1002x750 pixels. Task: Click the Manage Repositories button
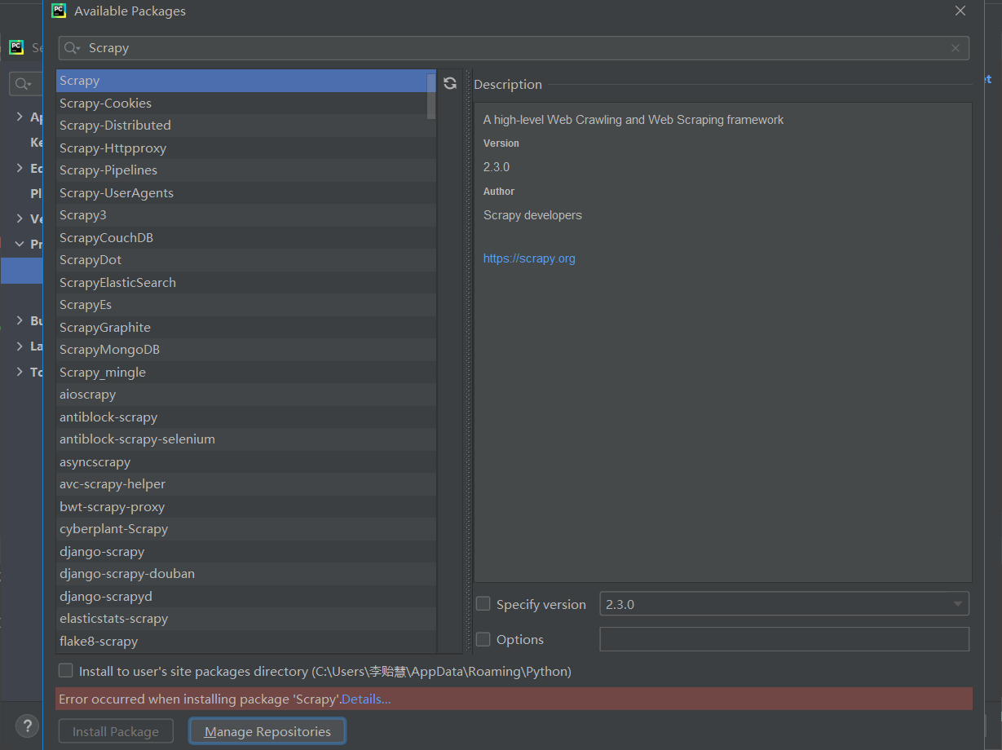267,731
